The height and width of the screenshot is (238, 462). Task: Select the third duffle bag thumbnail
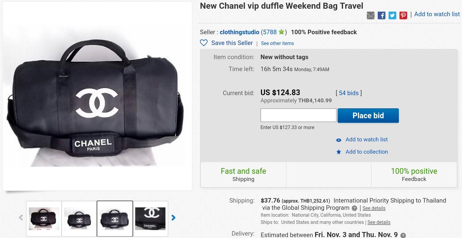tap(115, 218)
